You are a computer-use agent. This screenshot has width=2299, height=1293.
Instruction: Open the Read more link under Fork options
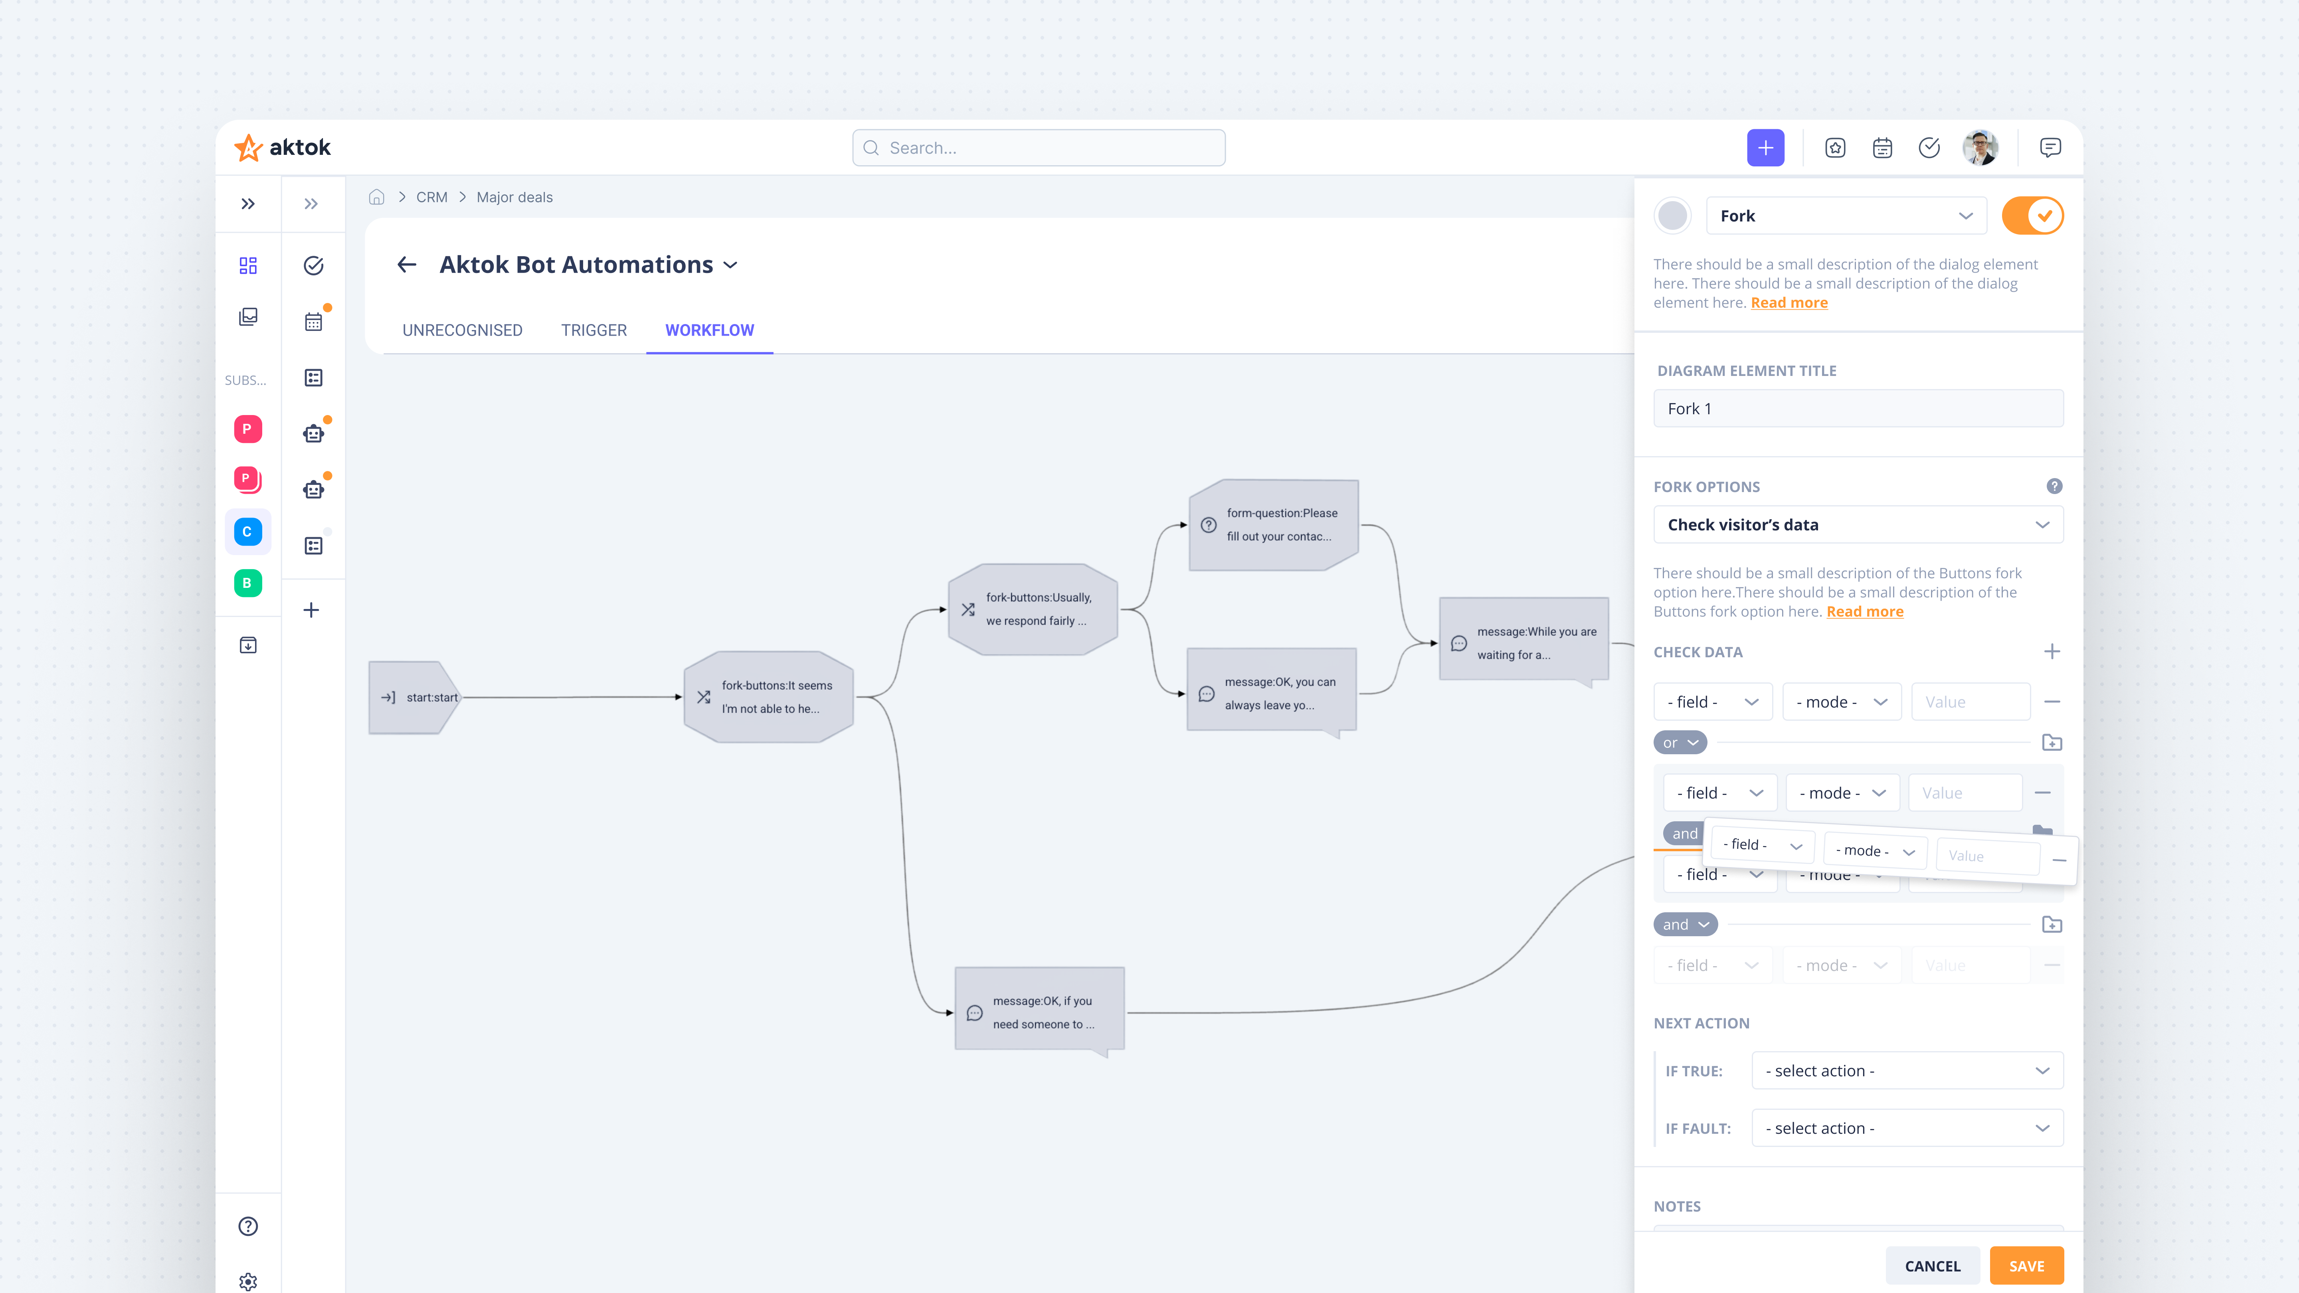tap(1864, 611)
